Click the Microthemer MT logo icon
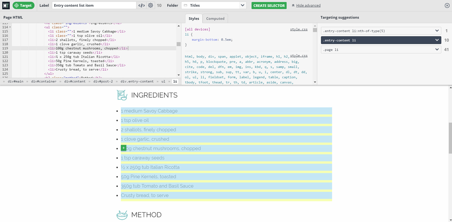This screenshot has width=452, height=222. [6, 6]
